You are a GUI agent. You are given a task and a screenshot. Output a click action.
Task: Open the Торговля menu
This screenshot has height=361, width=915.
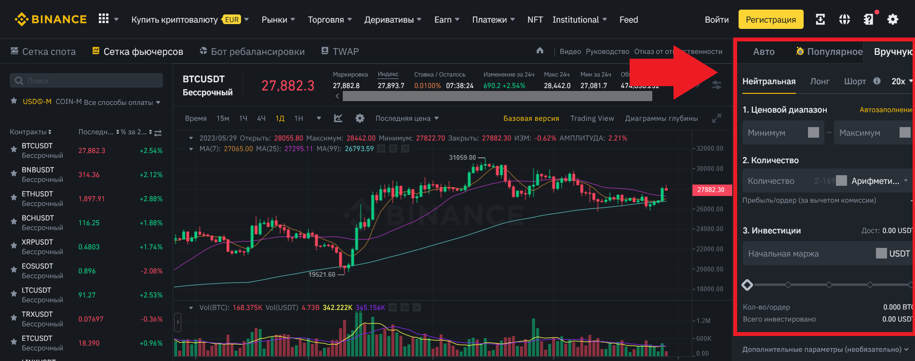(330, 20)
